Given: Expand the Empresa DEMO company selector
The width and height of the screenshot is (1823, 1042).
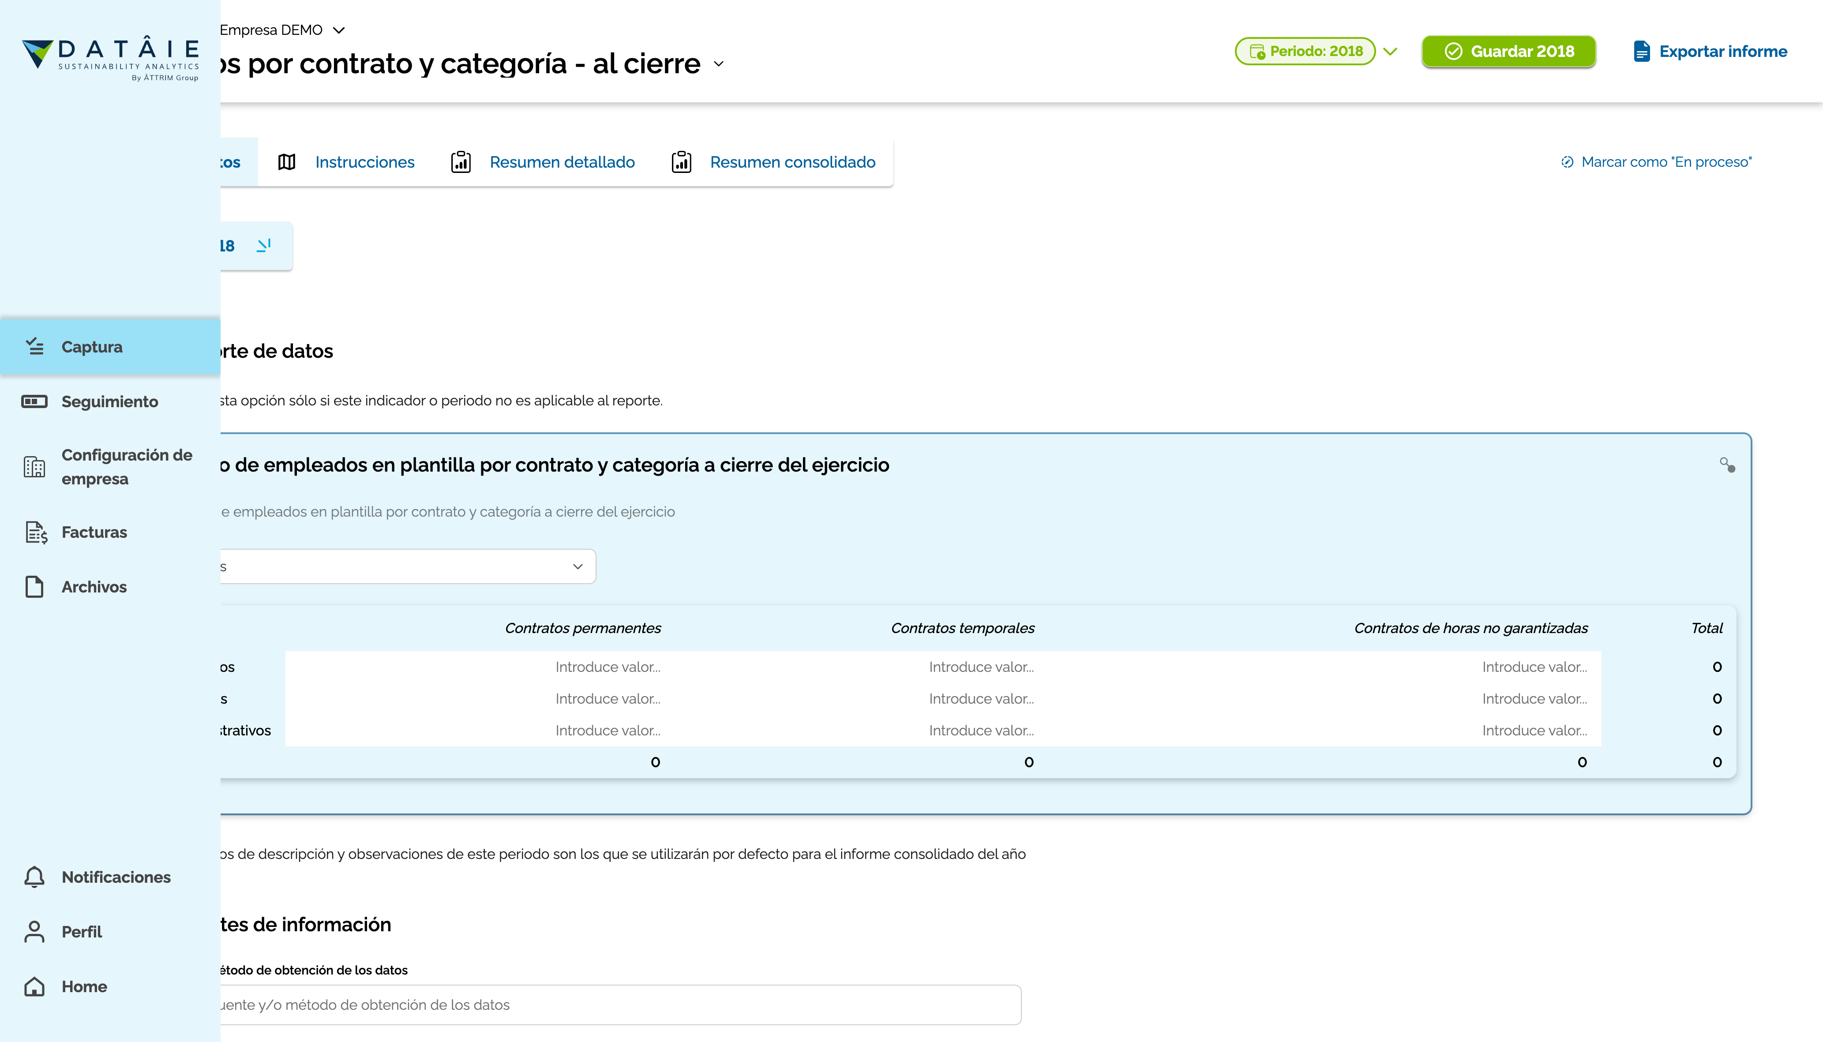Looking at the screenshot, I should pyautogui.click(x=339, y=30).
